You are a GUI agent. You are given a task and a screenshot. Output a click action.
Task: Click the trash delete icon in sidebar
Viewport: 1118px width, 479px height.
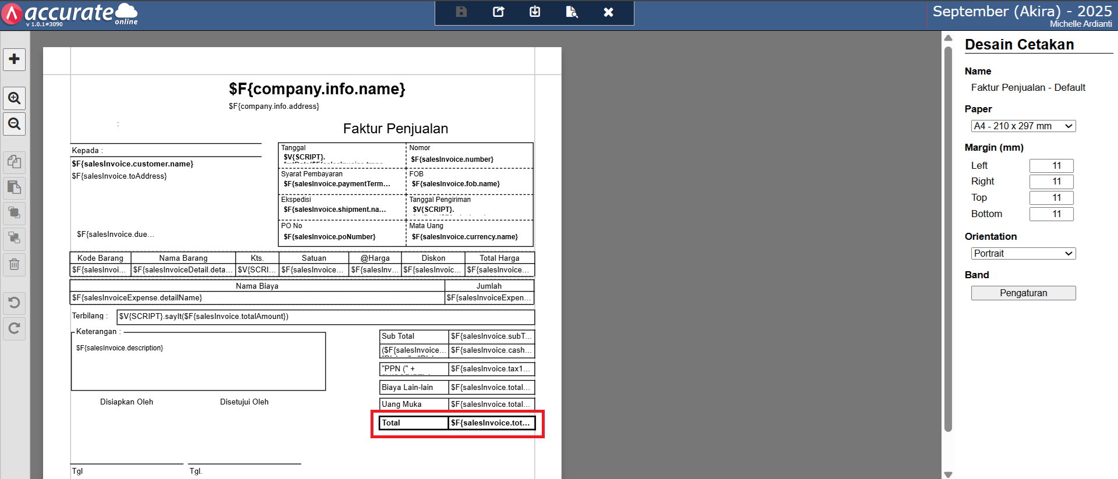[x=15, y=265]
